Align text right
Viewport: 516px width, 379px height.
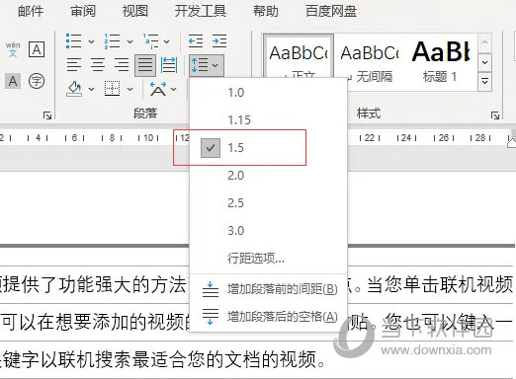tap(122, 64)
